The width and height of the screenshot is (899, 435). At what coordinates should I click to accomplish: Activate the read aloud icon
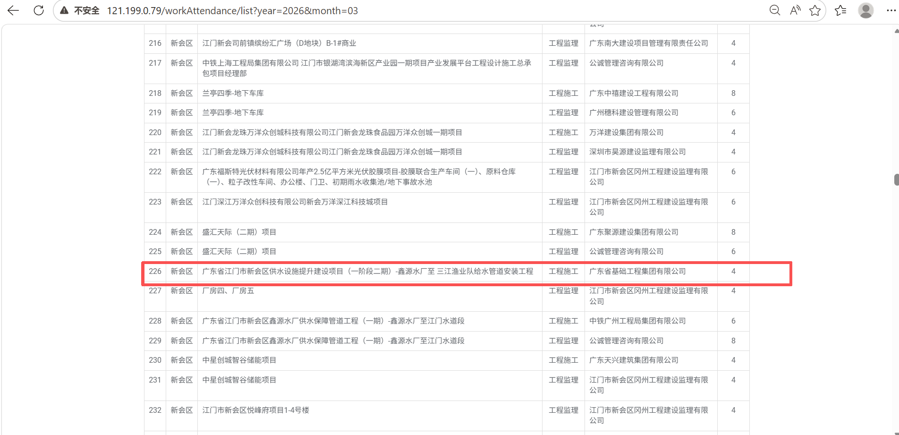(x=795, y=10)
